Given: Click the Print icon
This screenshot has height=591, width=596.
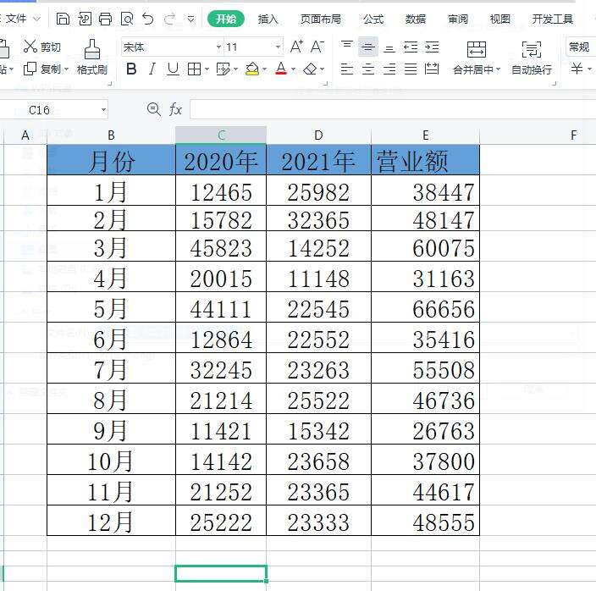Looking at the screenshot, I should pos(105,19).
